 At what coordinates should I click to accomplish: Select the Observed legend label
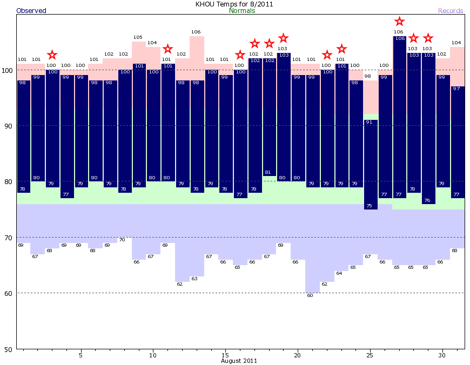(x=31, y=10)
